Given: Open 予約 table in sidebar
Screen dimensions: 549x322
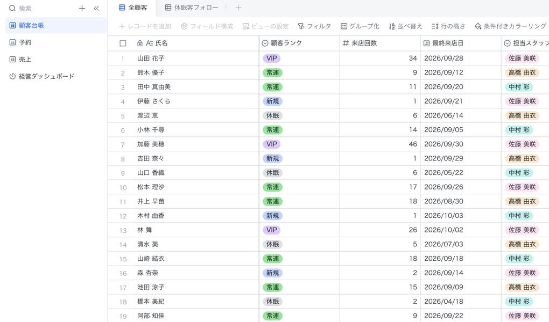Looking at the screenshot, I should click(56, 42).
